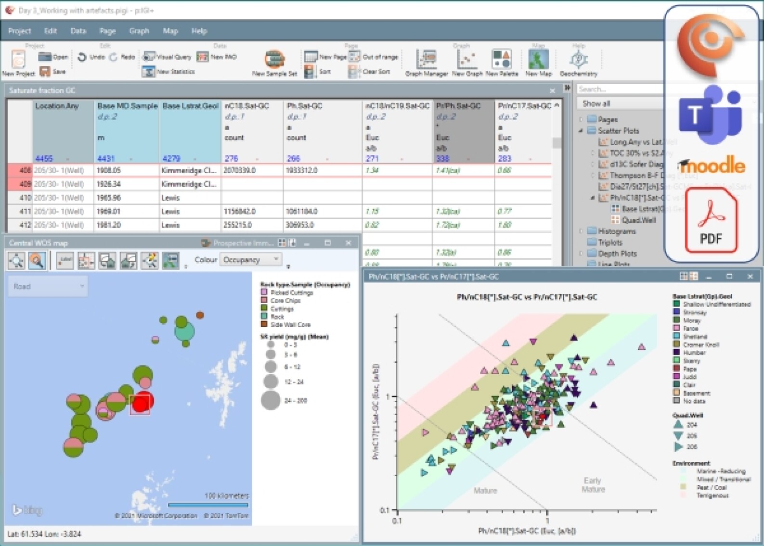Click the Sort icon in the Page group

tap(310, 72)
